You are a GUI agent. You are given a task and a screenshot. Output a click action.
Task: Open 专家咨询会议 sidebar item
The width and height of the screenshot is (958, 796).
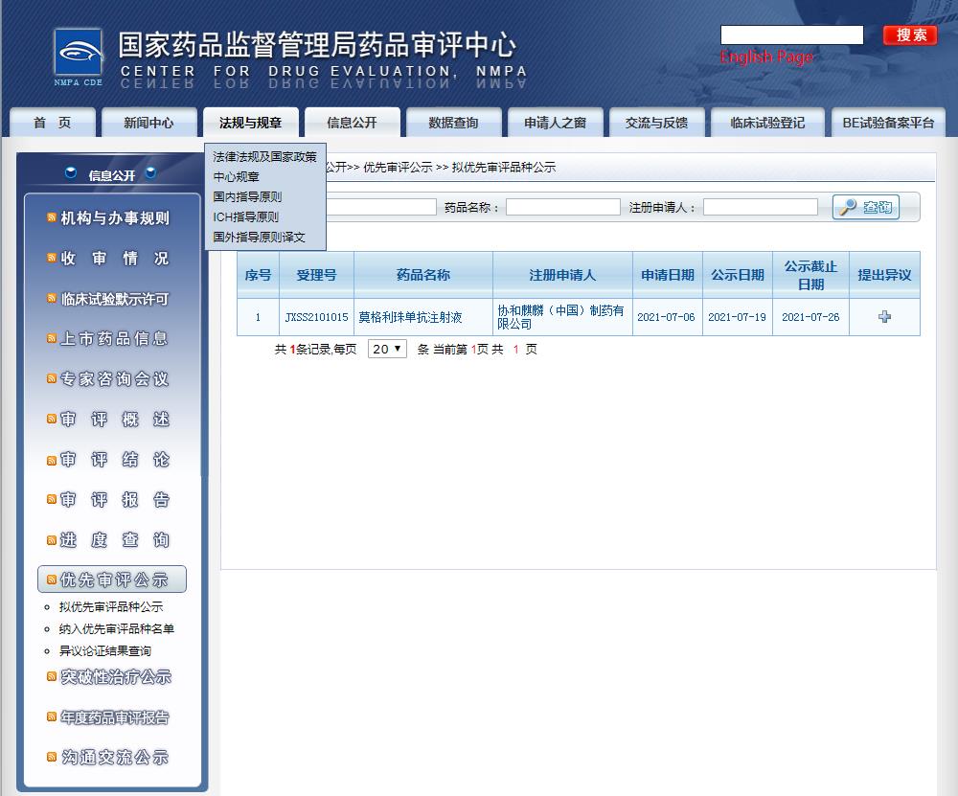tap(114, 379)
